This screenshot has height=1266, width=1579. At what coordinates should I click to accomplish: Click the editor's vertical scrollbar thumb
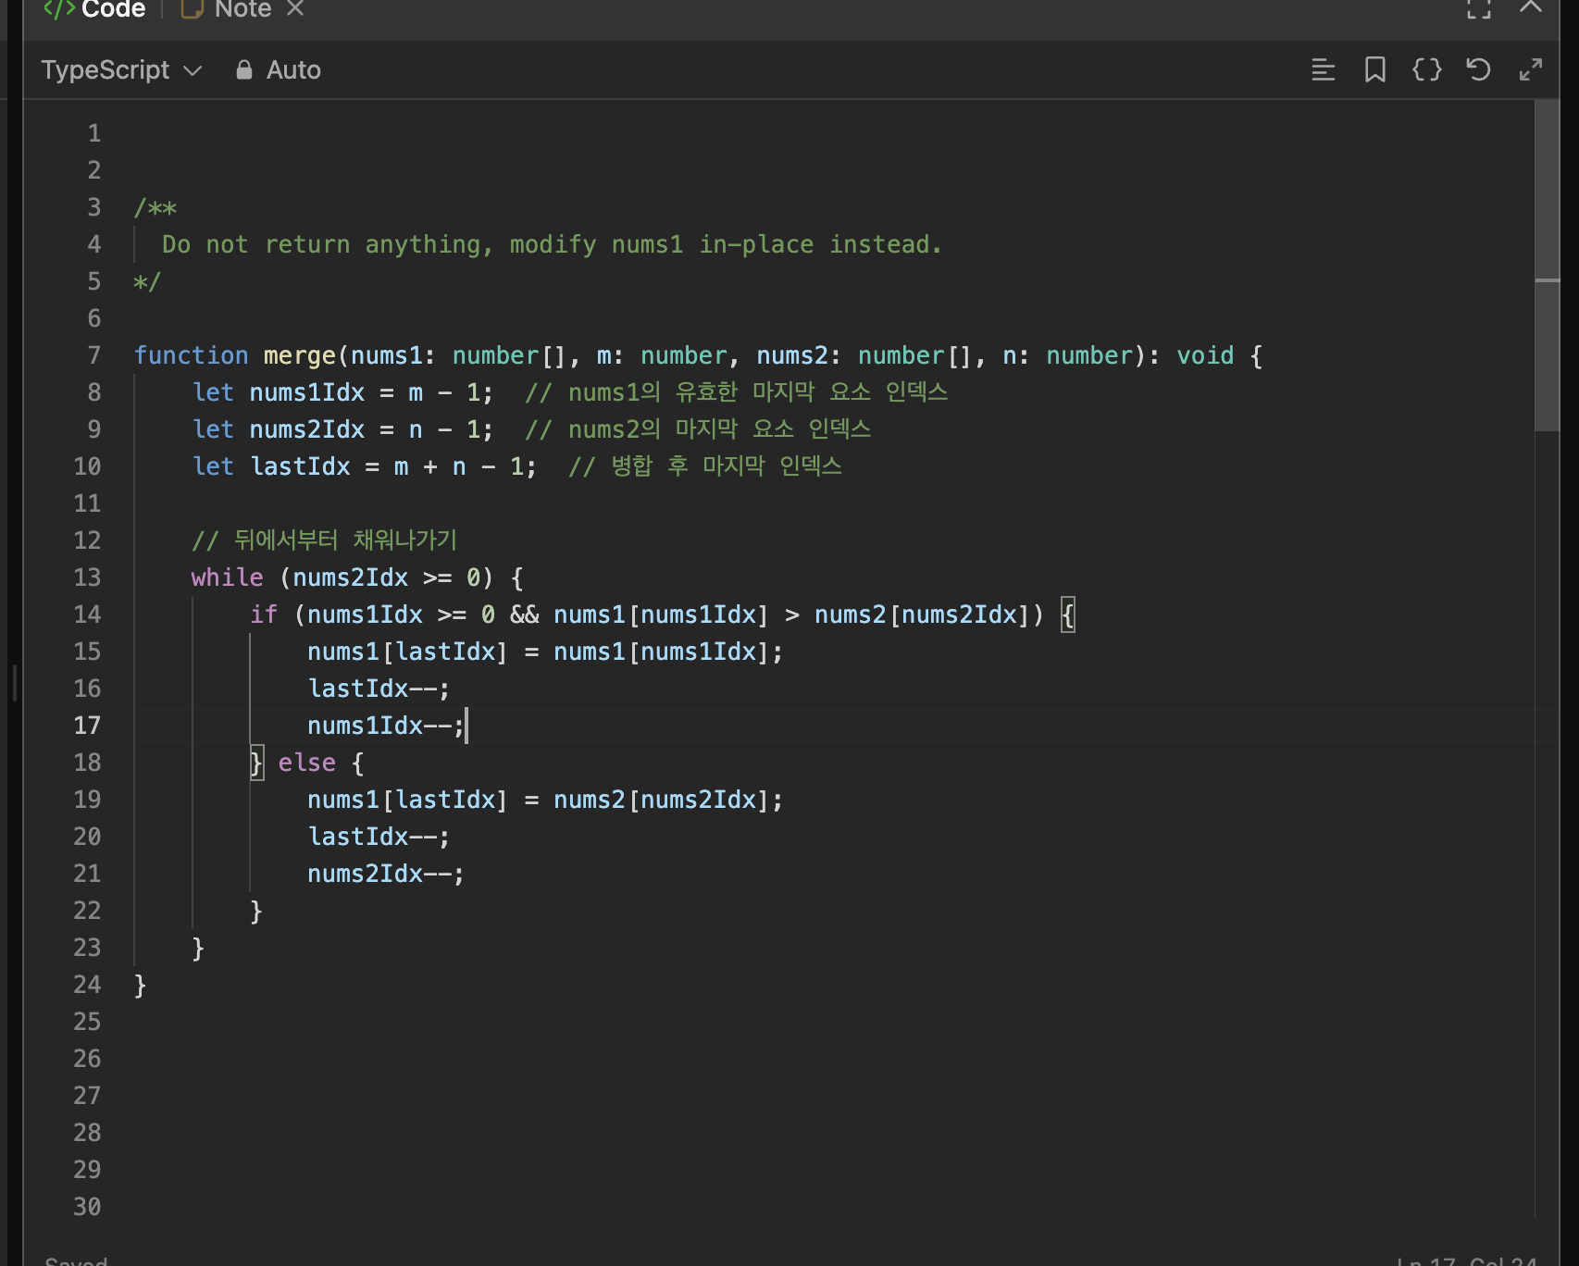pyautogui.click(x=1547, y=265)
